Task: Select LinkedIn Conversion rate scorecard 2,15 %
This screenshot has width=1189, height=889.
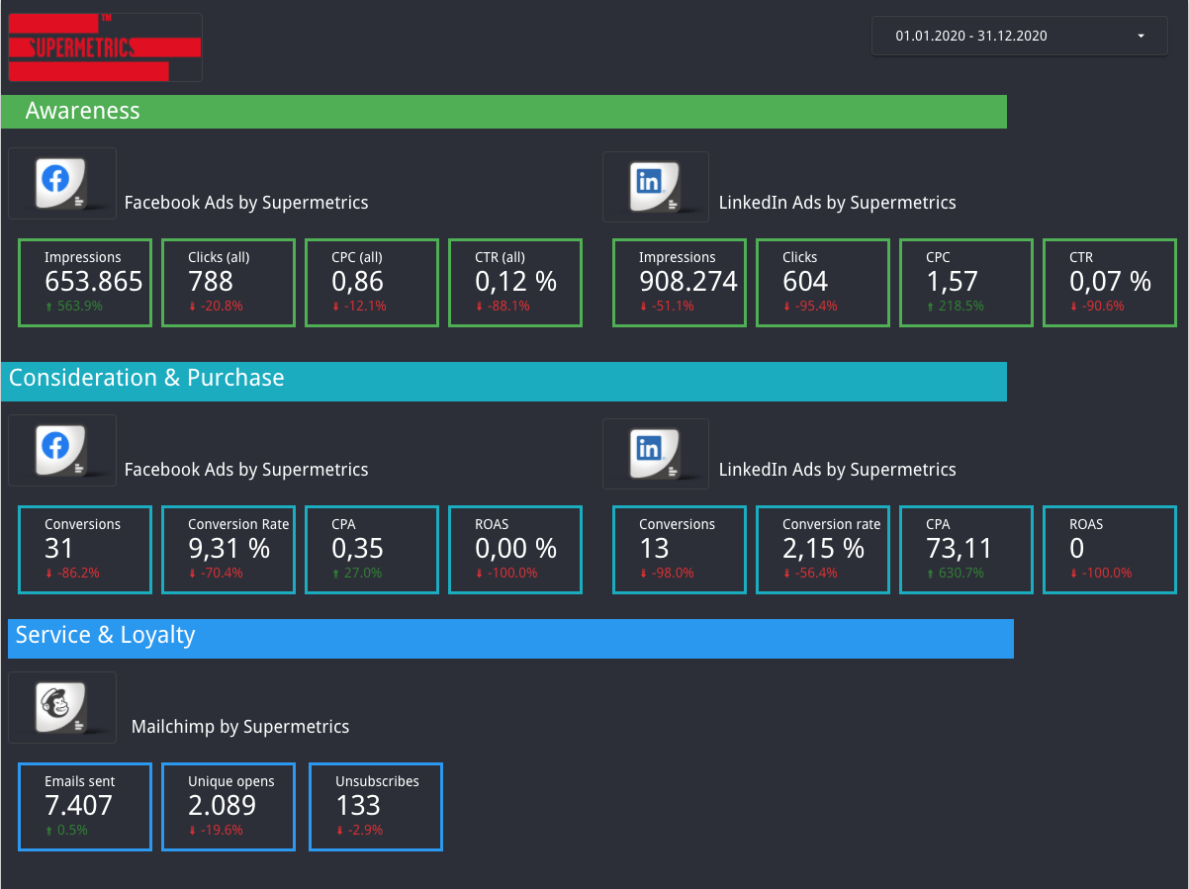Action: tap(823, 550)
